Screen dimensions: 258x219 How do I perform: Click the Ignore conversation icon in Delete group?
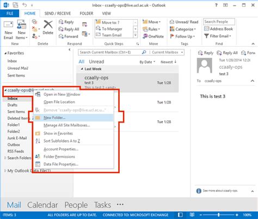[x=34, y=22]
